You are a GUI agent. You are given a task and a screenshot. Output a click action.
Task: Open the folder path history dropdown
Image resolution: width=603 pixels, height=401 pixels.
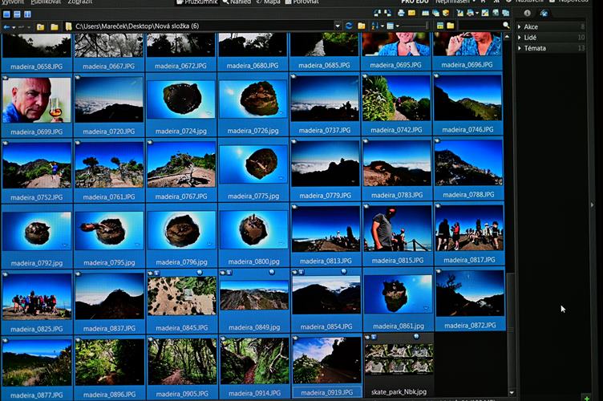338,26
